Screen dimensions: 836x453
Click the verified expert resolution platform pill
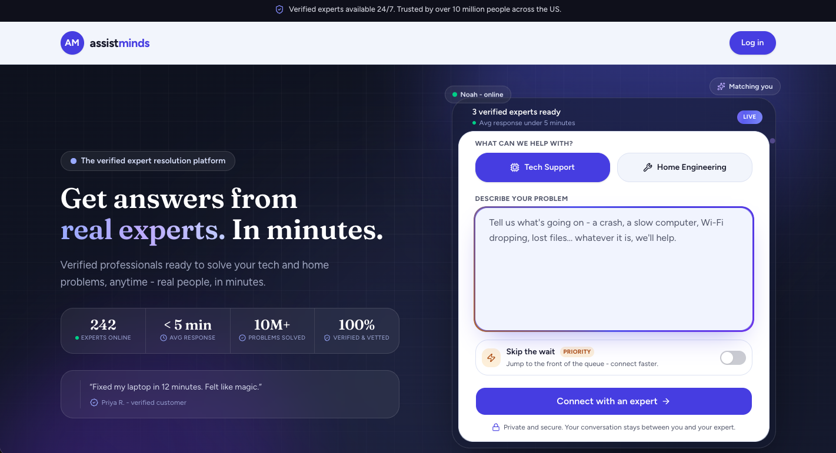(x=148, y=161)
